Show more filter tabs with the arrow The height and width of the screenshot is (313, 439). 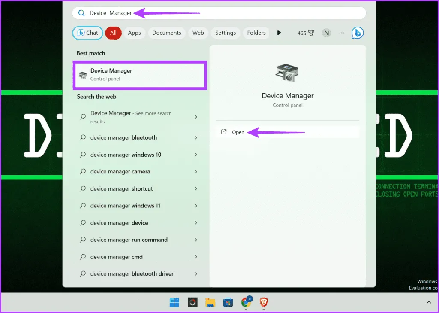[279, 33]
